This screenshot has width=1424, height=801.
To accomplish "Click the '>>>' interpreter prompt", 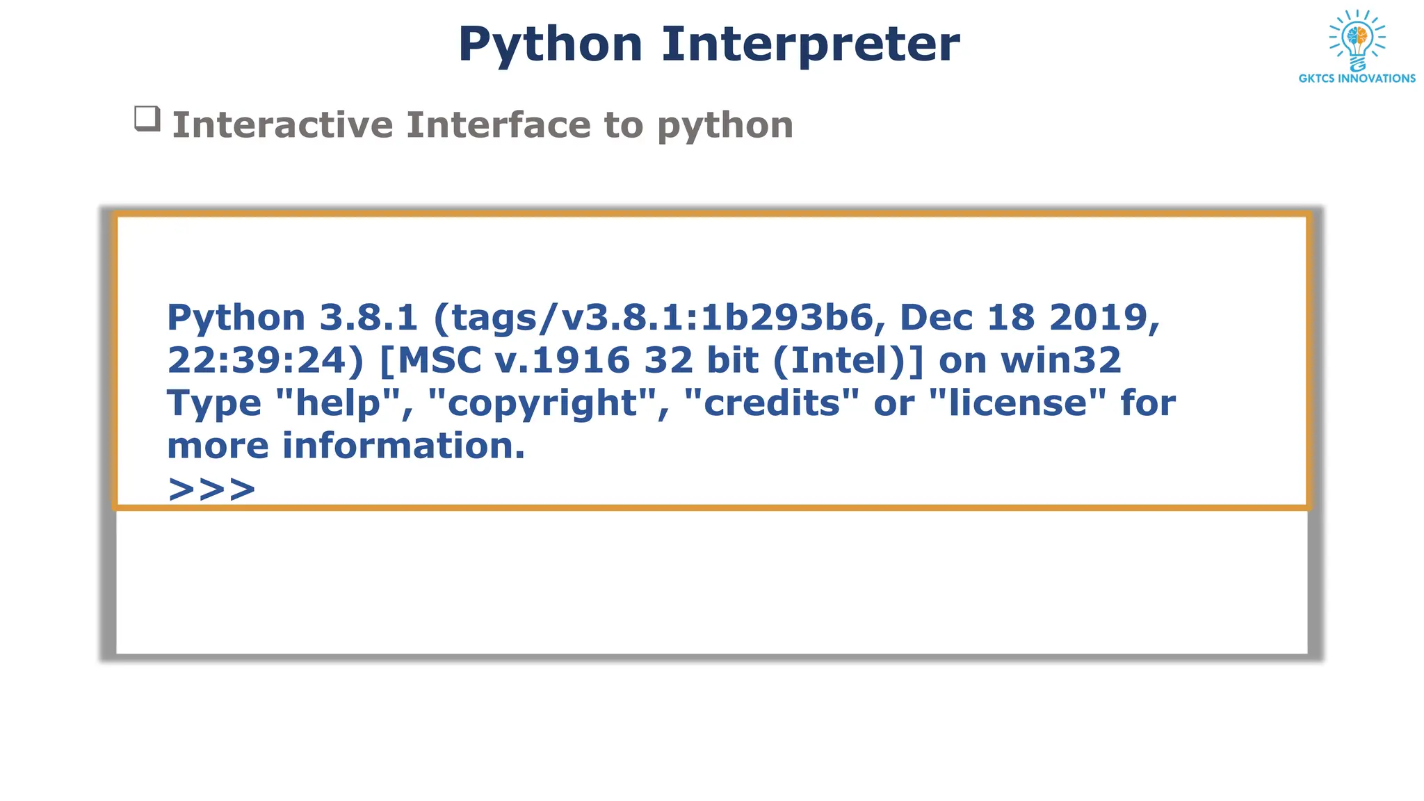I will coord(212,489).
